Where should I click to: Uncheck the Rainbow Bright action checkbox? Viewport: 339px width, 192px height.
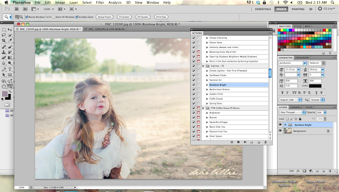point(193,85)
